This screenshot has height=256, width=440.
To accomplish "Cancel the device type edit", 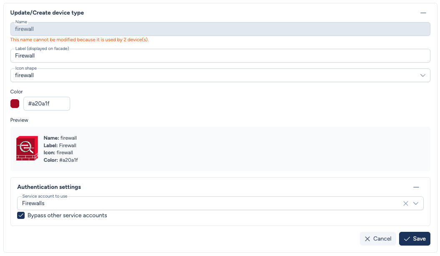I will point(378,239).
